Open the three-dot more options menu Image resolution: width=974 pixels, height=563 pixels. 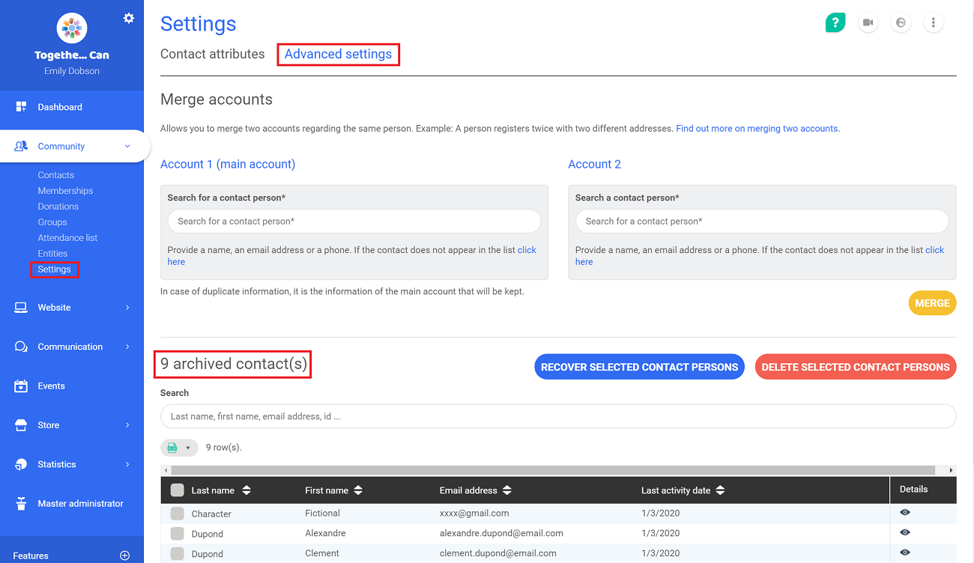click(934, 22)
